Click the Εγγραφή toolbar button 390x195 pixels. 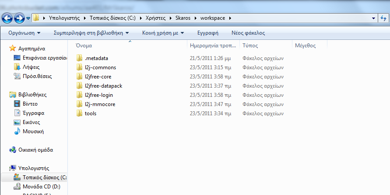[x=207, y=33]
